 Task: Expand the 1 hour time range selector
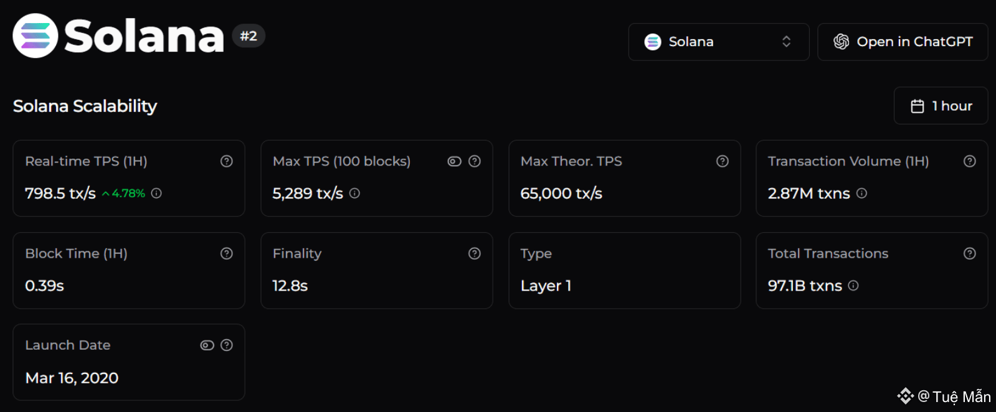[941, 106]
